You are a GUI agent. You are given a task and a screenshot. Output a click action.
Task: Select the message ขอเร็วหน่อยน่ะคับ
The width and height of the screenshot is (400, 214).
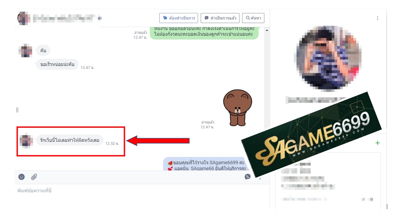pyautogui.click(x=57, y=64)
